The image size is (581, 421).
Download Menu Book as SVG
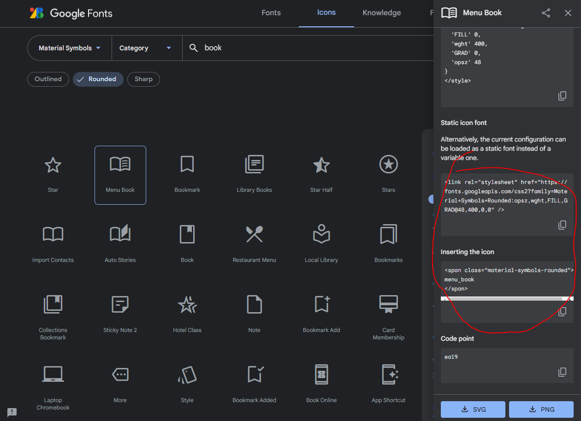coord(473,409)
